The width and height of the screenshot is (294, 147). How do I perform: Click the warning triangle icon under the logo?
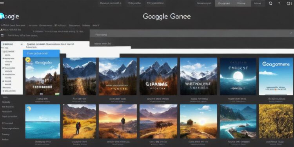coord(2,30)
